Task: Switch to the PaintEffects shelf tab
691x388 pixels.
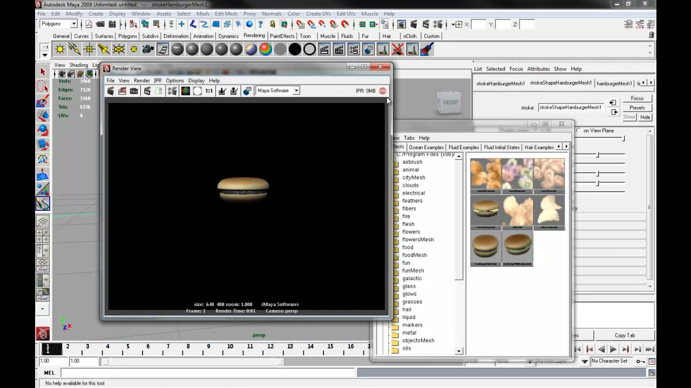Action: point(282,36)
